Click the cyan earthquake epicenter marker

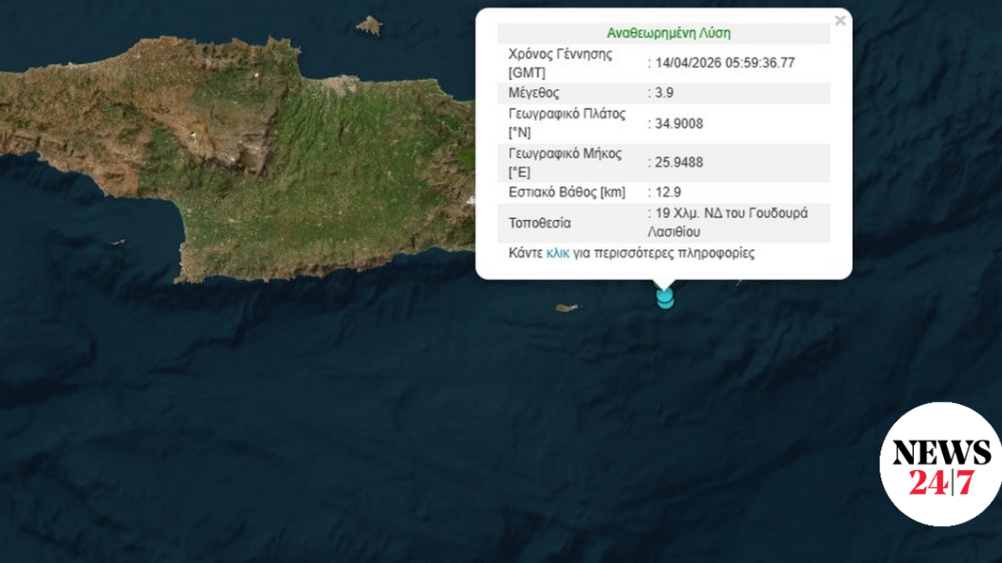click(x=665, y=300)
